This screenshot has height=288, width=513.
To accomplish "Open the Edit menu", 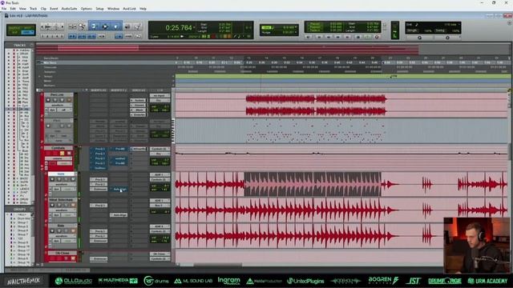I will pos(13,9).
